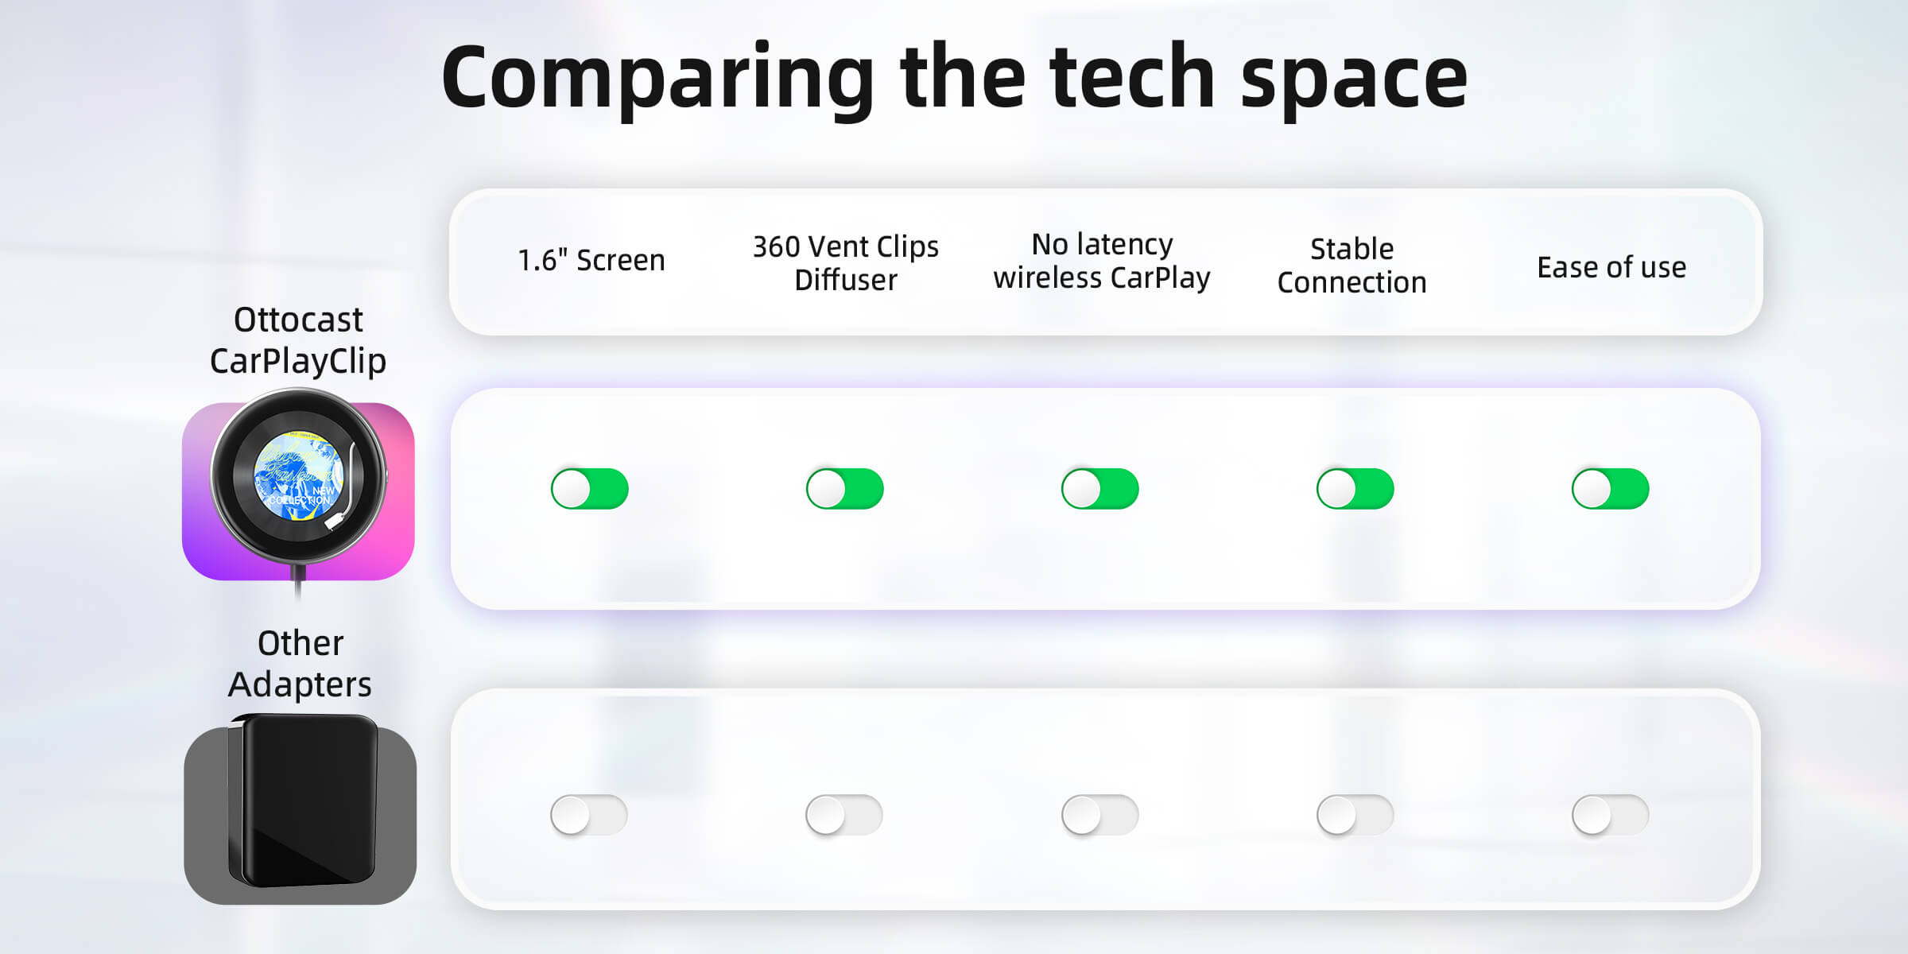The width and height of the screenshot is (1908, 954).
Task: Click the "Comparing the tech space" heading
Action: [x=954, y=78]
